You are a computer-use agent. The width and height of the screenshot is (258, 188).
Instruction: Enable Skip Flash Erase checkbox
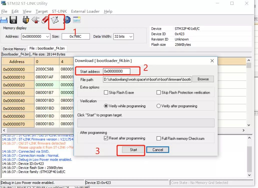106,92
